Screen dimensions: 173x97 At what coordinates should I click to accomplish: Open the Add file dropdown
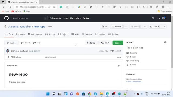105,43
